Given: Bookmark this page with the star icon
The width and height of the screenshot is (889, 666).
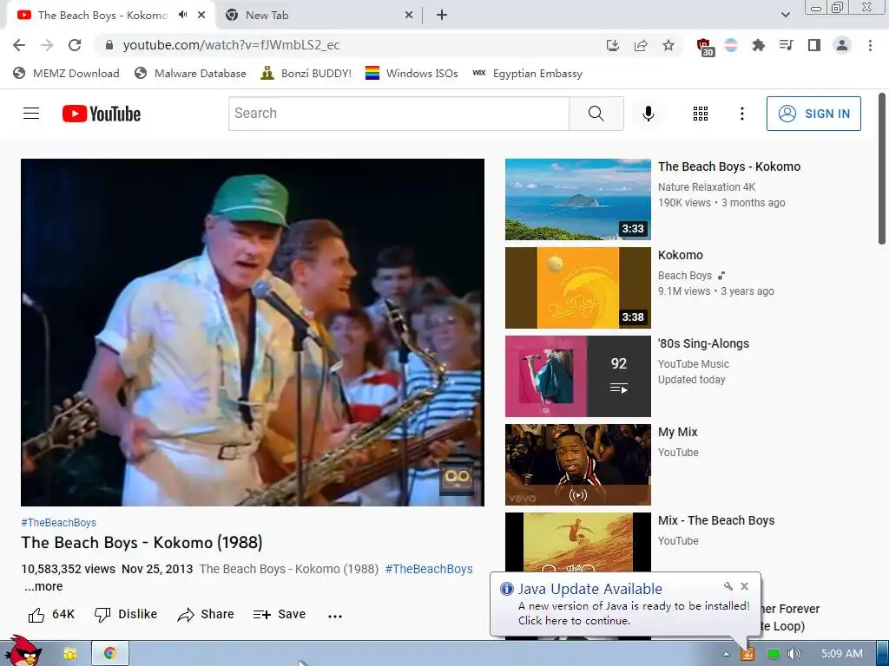Looking at the screenshot, I should pyautogui.click(x=668, y=45).
